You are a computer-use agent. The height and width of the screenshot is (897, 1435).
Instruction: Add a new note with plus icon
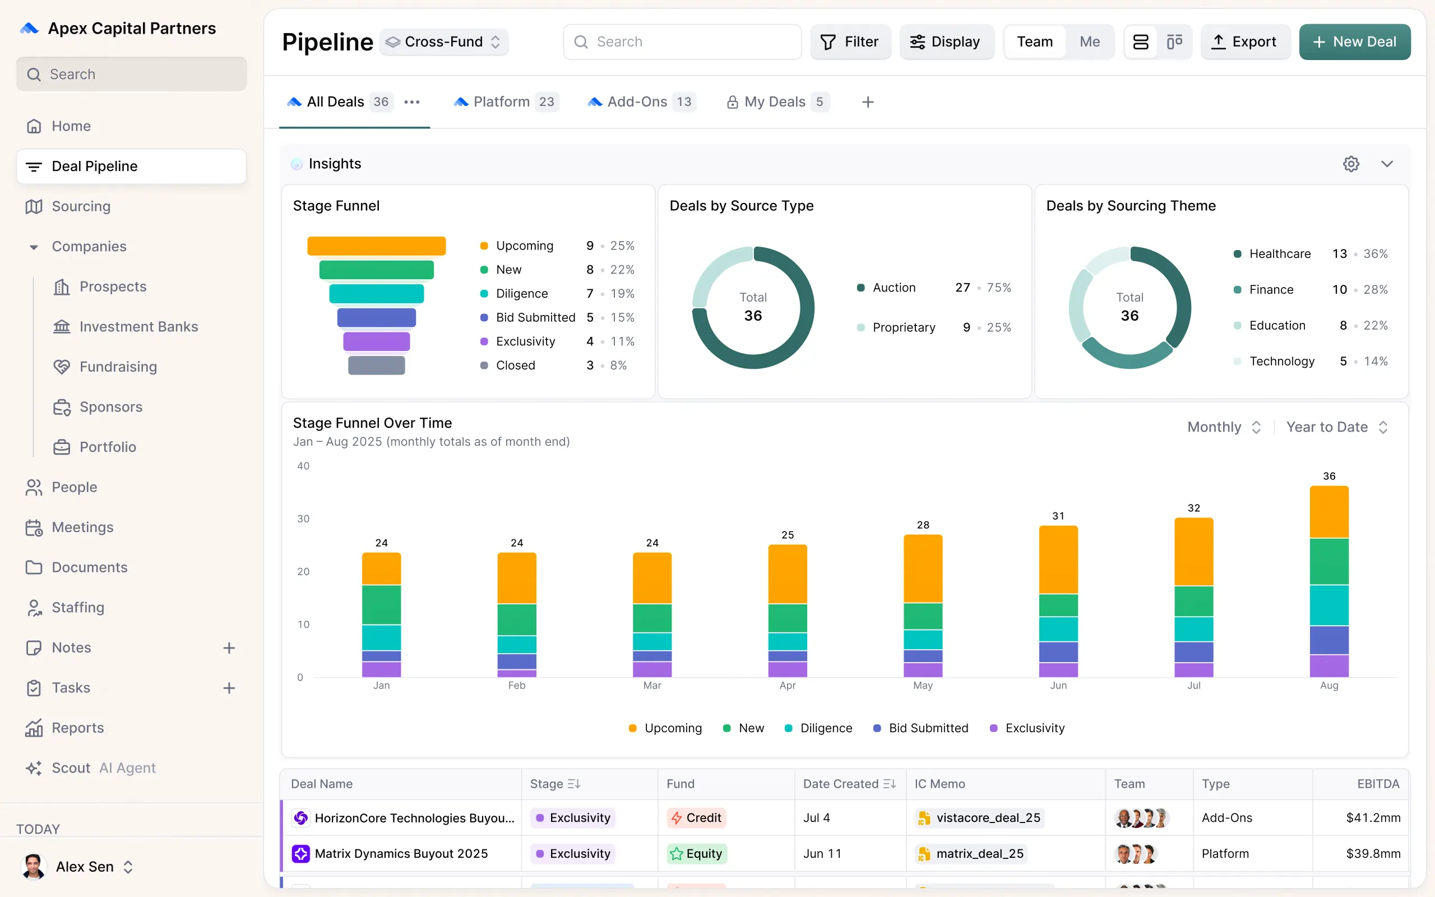[229, 648]
